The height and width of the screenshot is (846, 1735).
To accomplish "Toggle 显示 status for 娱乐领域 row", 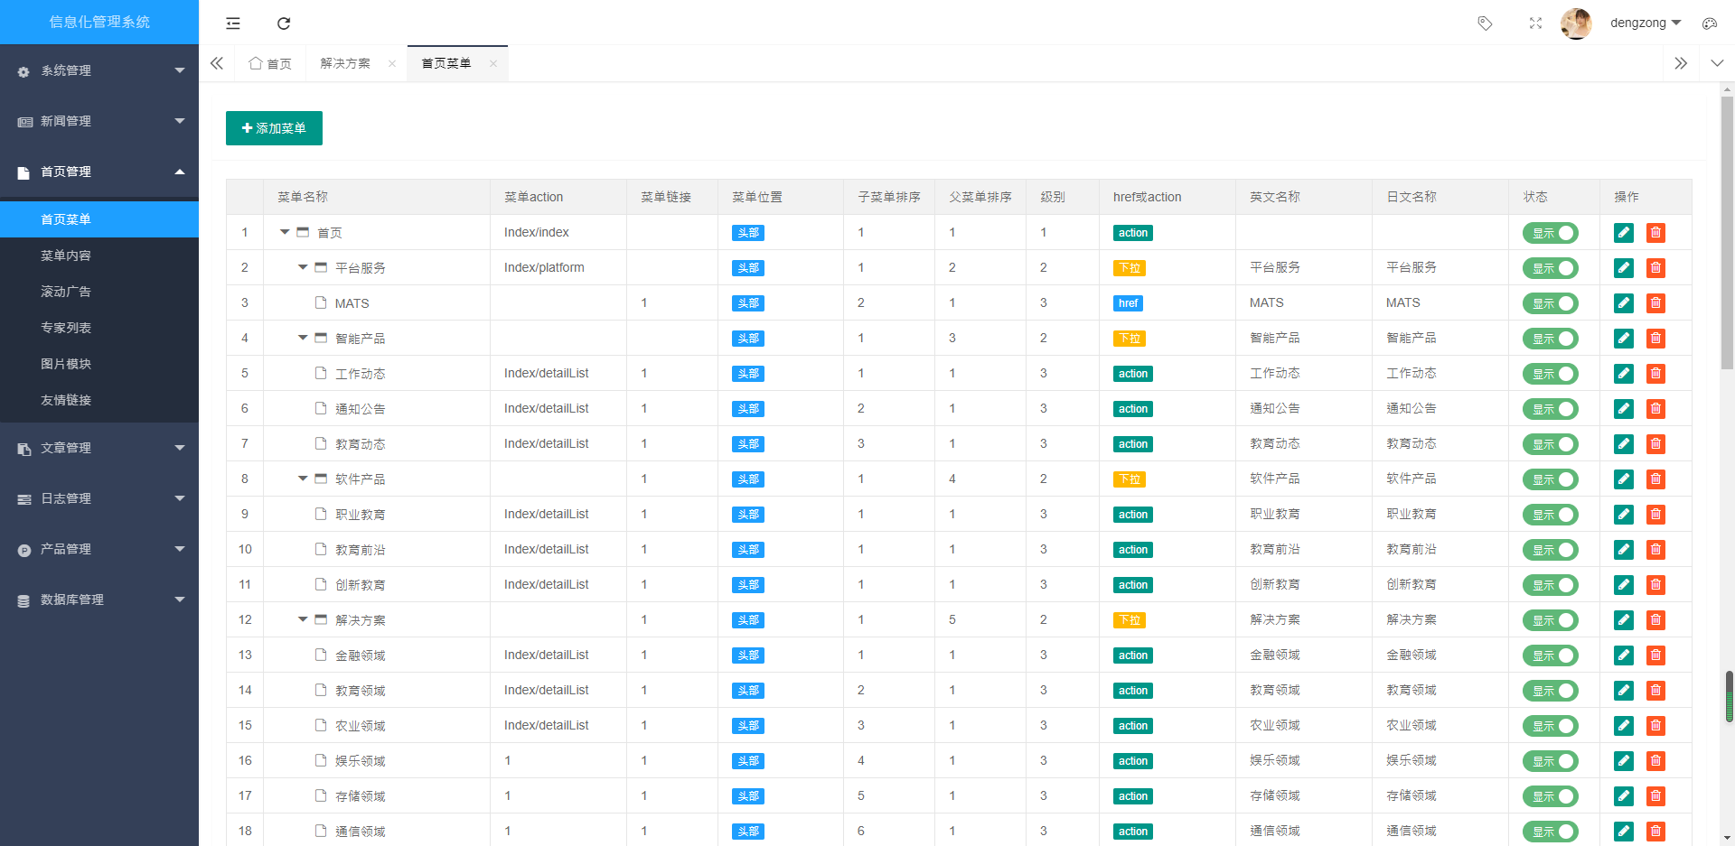I will 1550,761.
